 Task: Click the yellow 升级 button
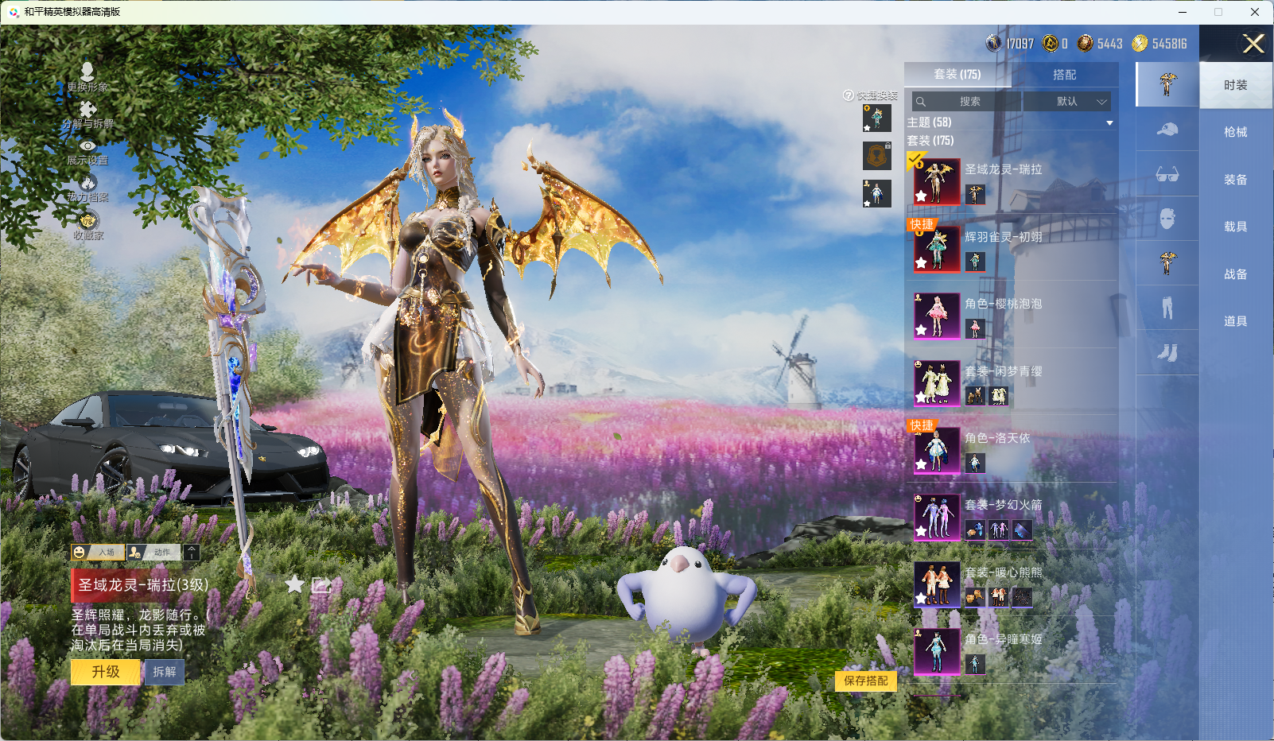pyautogui.click(x=106, y=672)
